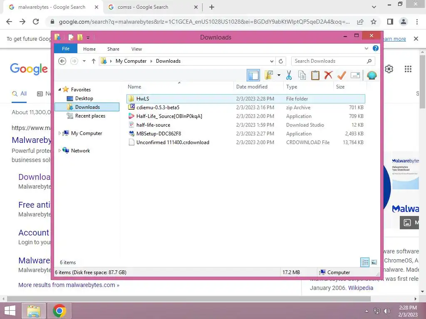This screenshot has height=319, width=426.
Task: Select the half-life-source file
Action: tap(245, 125)
